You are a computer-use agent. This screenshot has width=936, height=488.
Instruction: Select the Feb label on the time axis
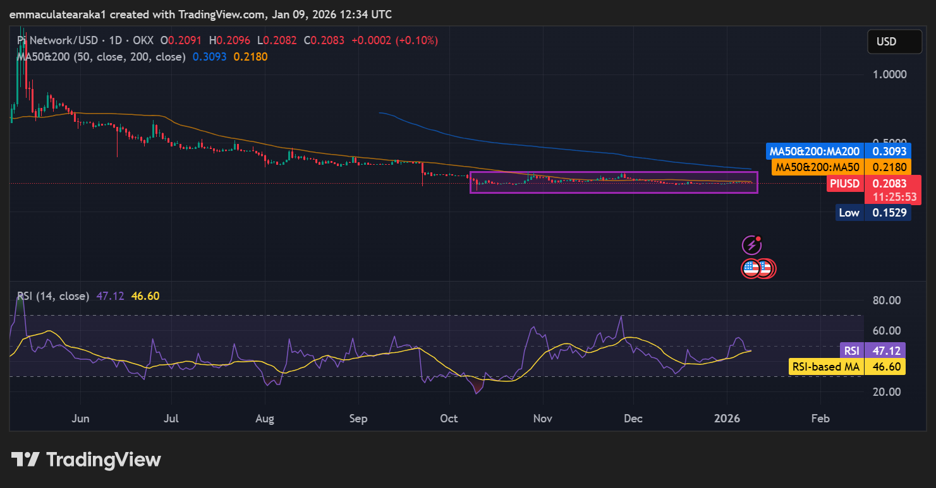[x=820, y=418]
